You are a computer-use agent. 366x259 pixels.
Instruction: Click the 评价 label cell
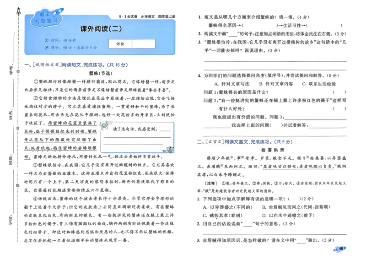[120, 43]
